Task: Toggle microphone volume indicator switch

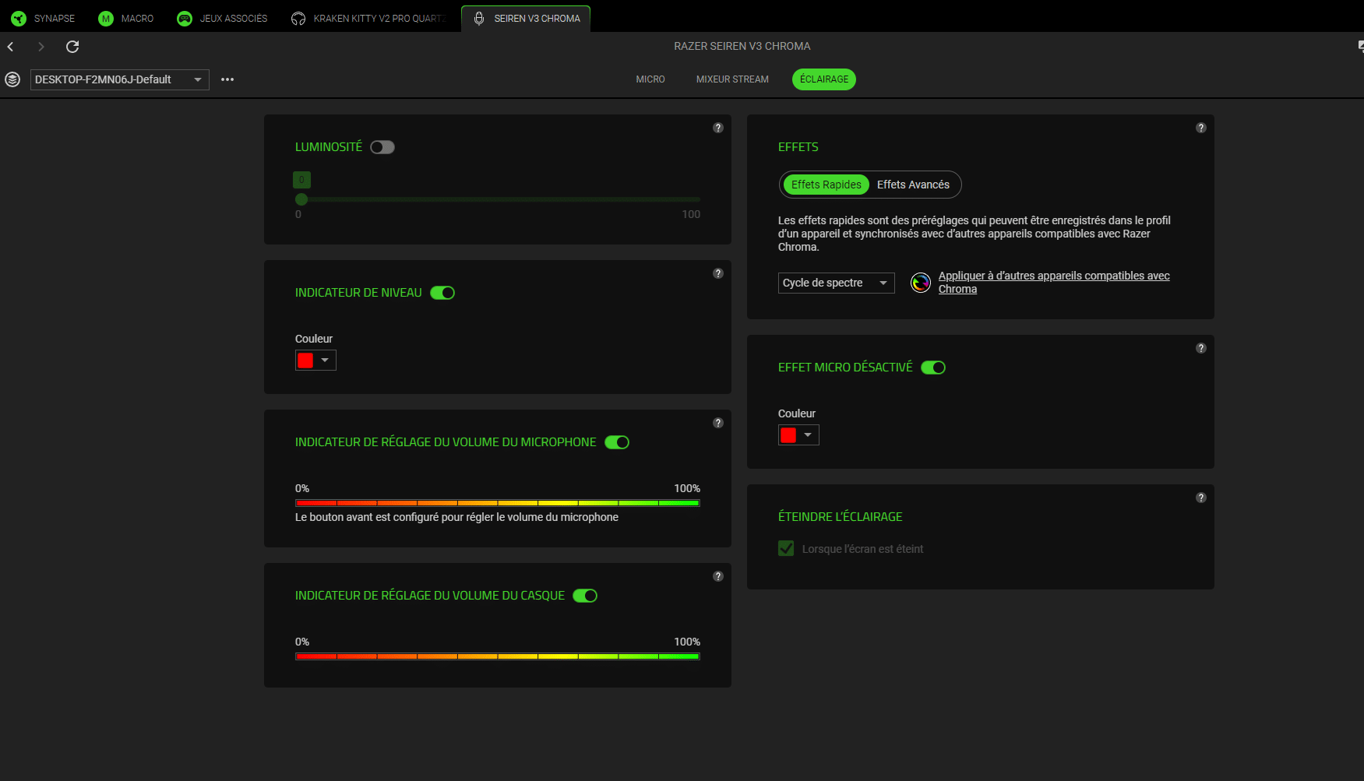Action: (x=617, y=442)
